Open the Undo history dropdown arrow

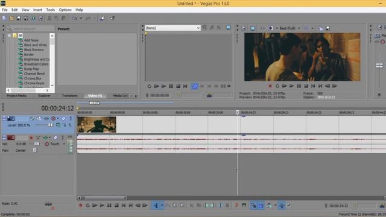(x=81, y=18)
